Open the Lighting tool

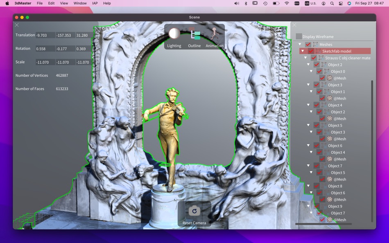click(174, 38)
